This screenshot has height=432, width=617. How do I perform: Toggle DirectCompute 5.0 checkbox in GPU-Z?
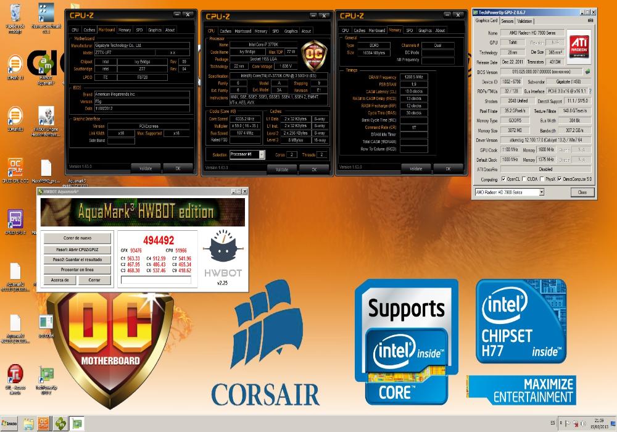[x=560, y=179]
